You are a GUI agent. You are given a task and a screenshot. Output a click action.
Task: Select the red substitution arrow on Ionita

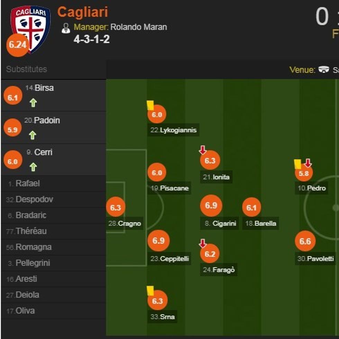click(x=202, y=150)
